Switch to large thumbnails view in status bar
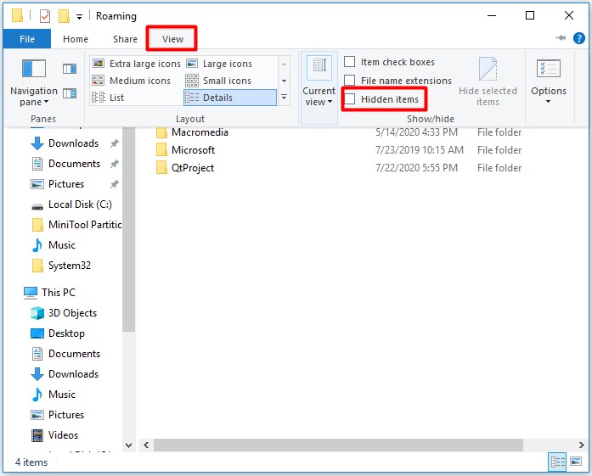This screenshot has height=476, width=592. click(576, 462)
